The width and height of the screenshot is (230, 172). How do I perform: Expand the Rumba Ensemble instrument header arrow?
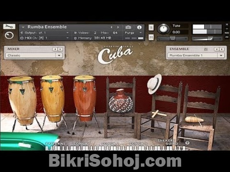click(23, 27)
